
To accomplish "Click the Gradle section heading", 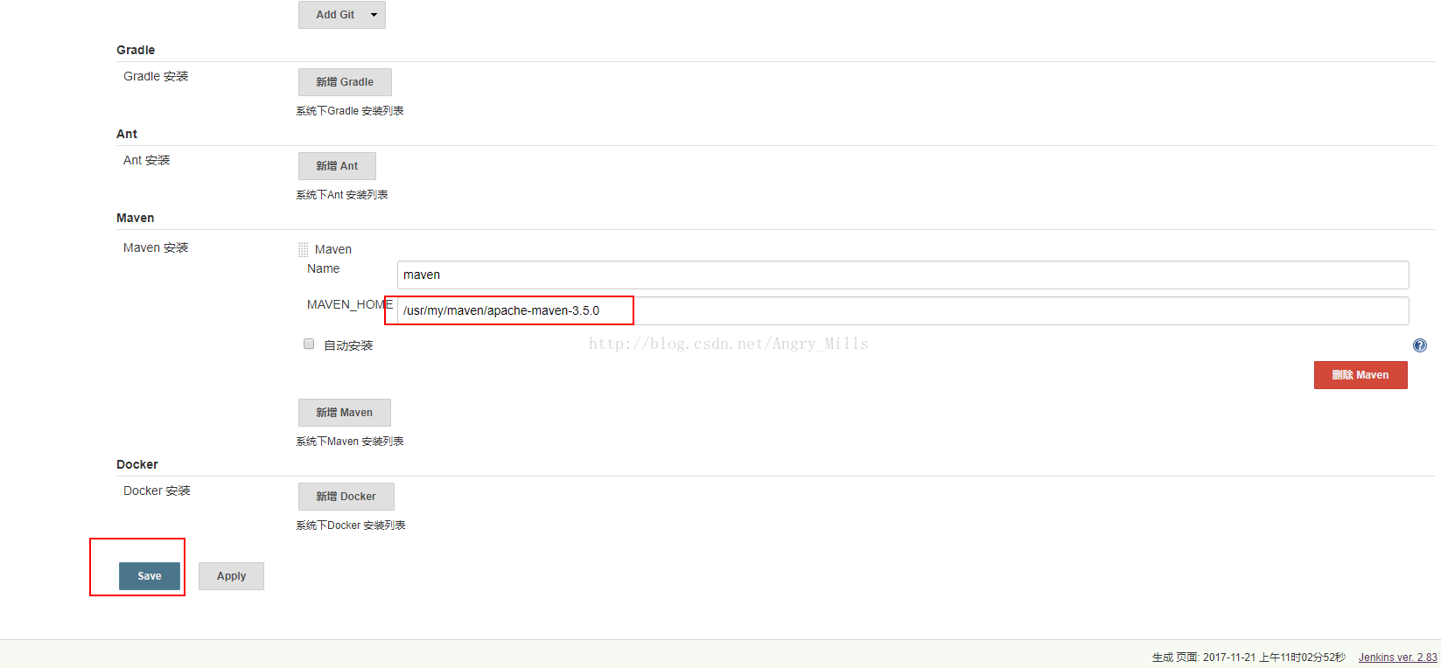I will point(136,50).
